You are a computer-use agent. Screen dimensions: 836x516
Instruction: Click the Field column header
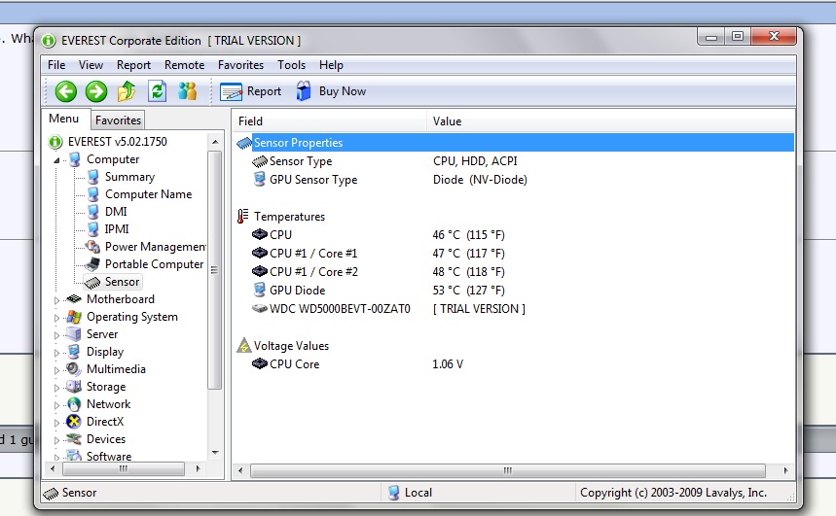[330, 121]
